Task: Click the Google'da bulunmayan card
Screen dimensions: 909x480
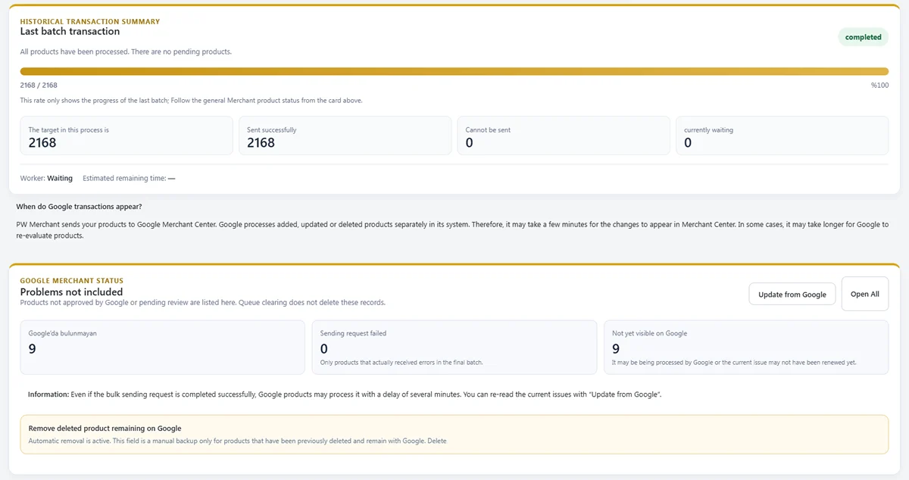Action: [163, 348]
